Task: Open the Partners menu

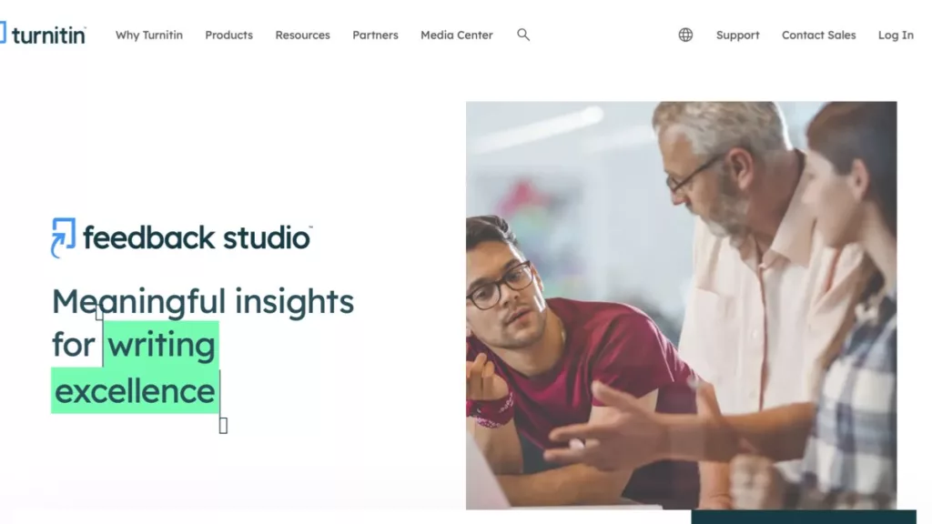Action: (375, 35)
